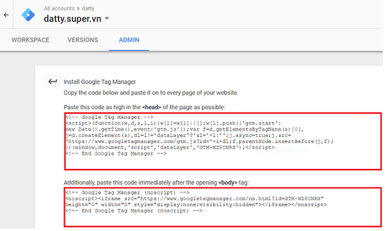Click the return arrow beside Install Google Tag Manager

tap(52, 81)
